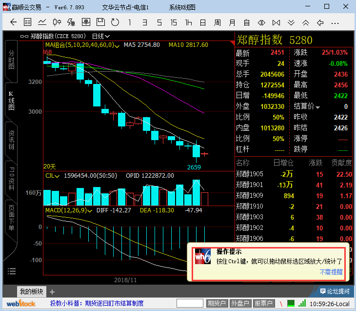The width and height of the screenshot is (356, 311).
Task: Add new board with plus tab
Action: pos(52,292)
